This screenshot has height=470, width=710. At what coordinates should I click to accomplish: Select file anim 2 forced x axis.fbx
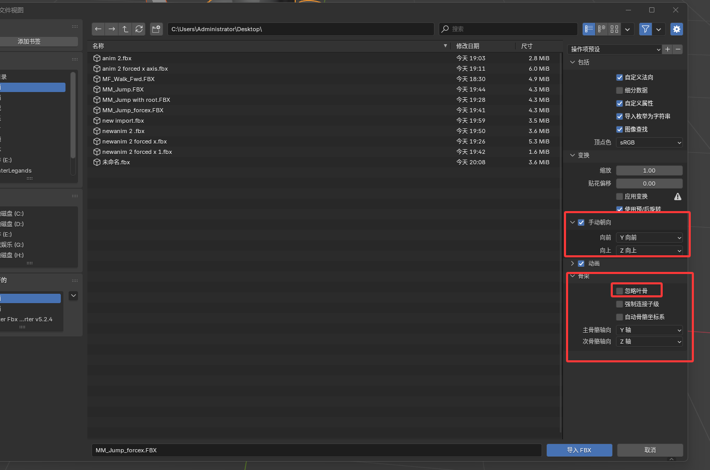point(324,69)
